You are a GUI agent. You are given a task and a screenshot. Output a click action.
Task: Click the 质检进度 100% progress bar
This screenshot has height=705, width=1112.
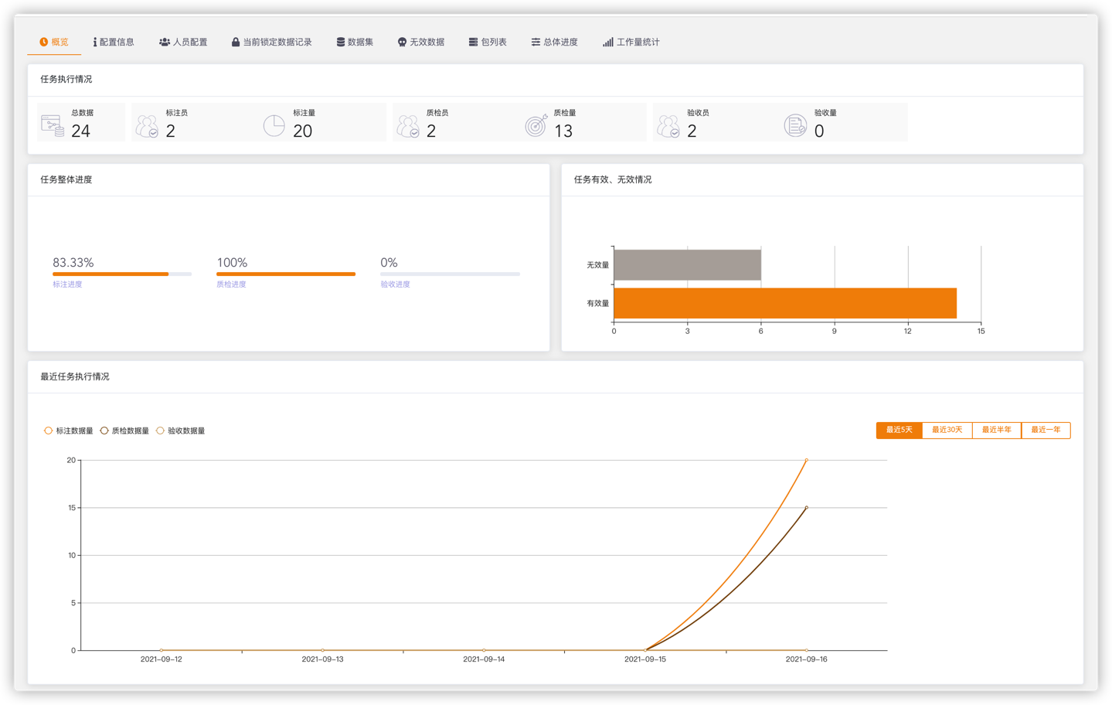[286, 274]
